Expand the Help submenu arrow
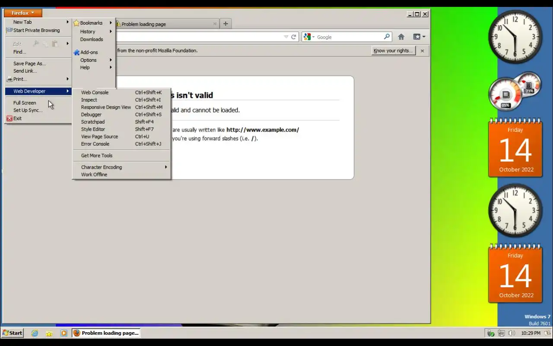This screenshot has width=553, height=346. click(111, 67)
